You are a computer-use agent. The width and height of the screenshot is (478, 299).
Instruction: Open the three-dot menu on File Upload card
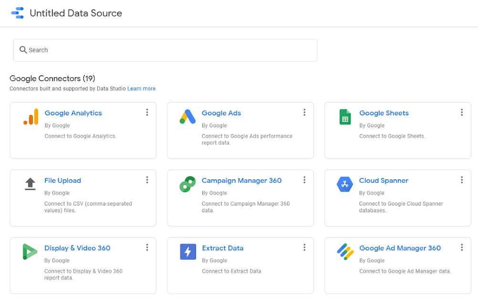(x=147, y=180)
